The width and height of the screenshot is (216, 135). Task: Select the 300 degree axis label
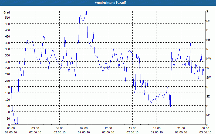pyautogui.click(x=8, y=62)
